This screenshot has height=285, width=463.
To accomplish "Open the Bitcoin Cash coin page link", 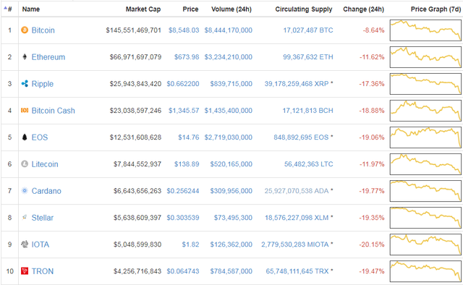I will (53, 111).
